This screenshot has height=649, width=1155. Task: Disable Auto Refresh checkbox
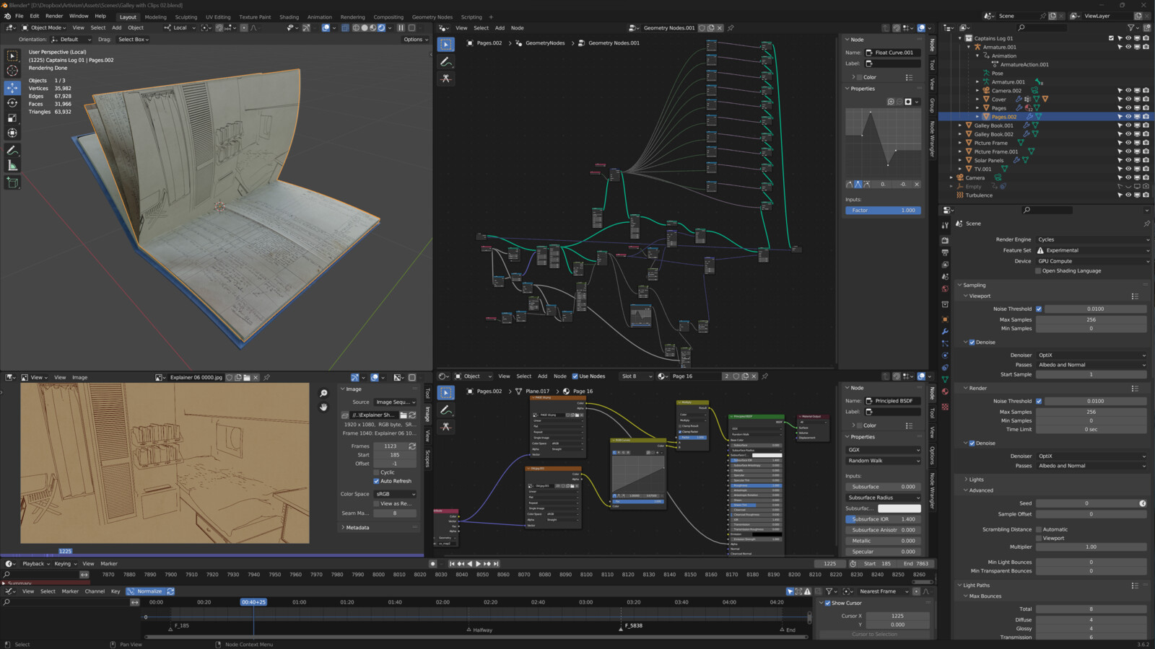376,481
